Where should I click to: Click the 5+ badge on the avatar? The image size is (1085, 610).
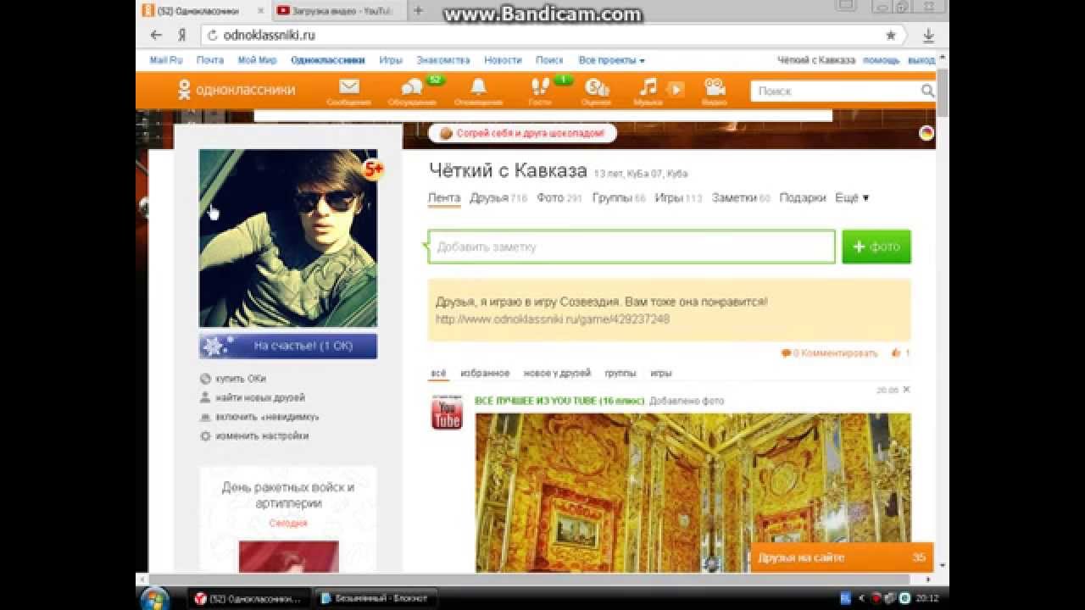(373, 169)
